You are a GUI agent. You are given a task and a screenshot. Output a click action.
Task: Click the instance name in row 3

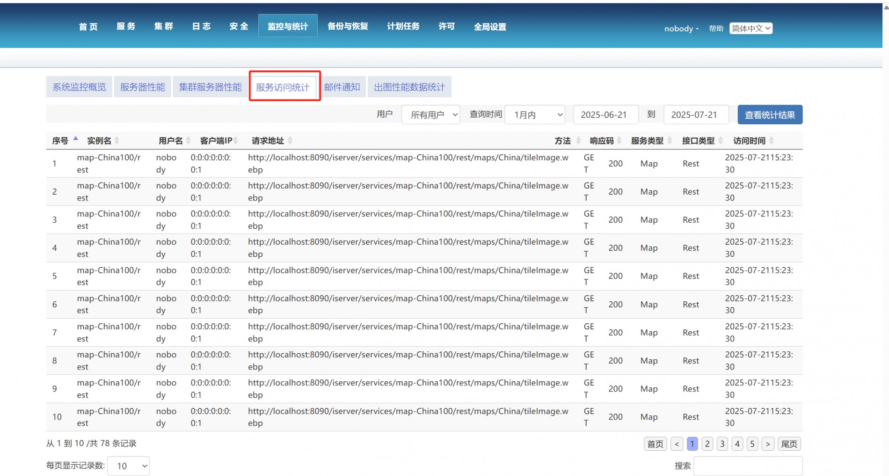coord(109,220)
